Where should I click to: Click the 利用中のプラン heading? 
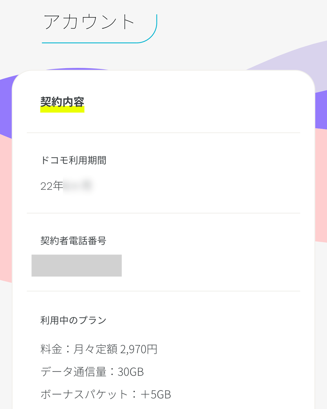pos(73,320)
